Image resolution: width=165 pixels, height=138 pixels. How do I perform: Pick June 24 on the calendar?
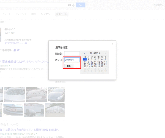92,67
